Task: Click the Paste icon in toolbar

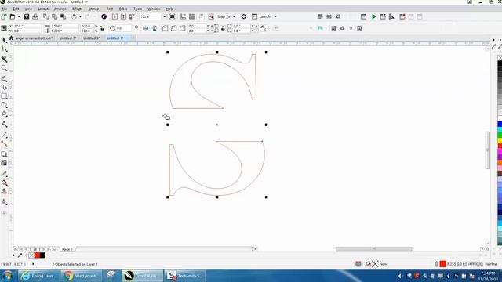Action: coord(64,16)
